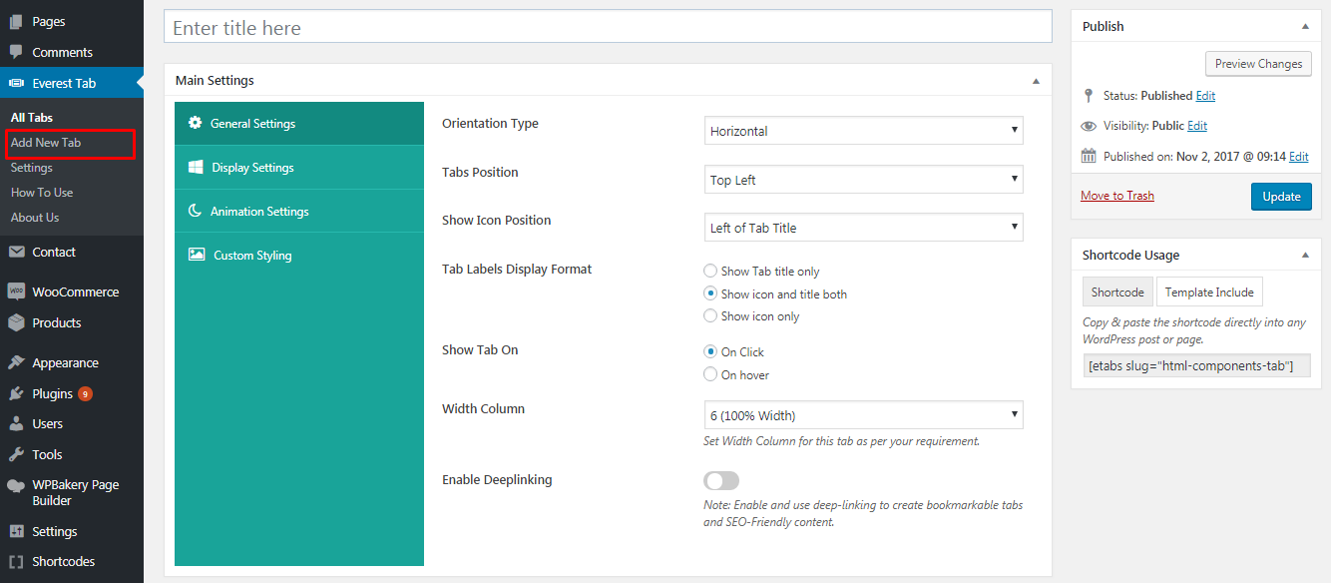Select the Show Tab title only option

(710, 272)
